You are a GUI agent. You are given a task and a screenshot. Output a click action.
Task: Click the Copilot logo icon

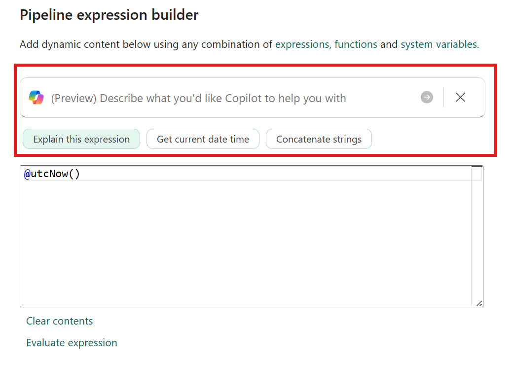click(36, 98)
